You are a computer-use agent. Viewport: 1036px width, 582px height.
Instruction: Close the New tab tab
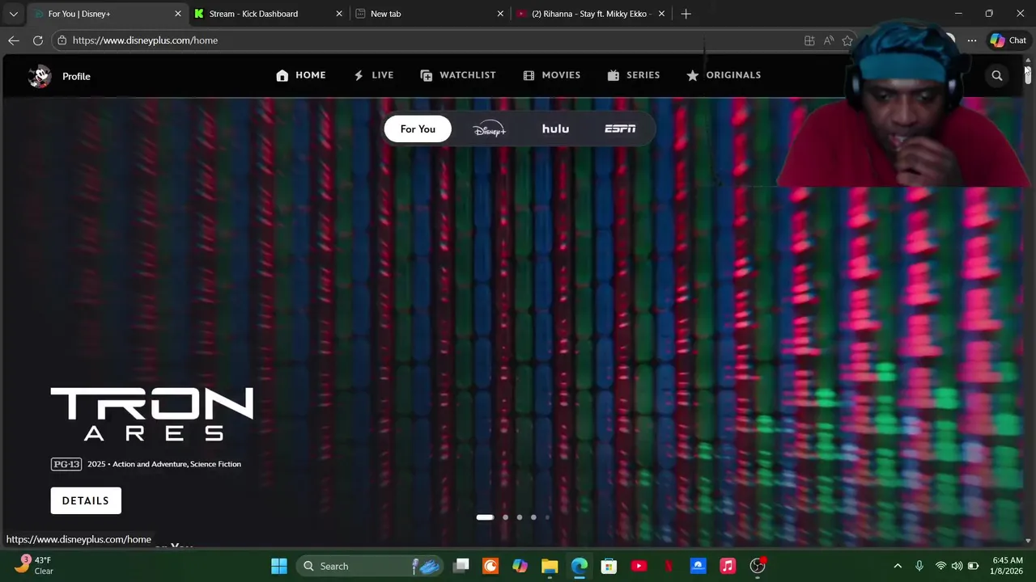click(500, 14)
